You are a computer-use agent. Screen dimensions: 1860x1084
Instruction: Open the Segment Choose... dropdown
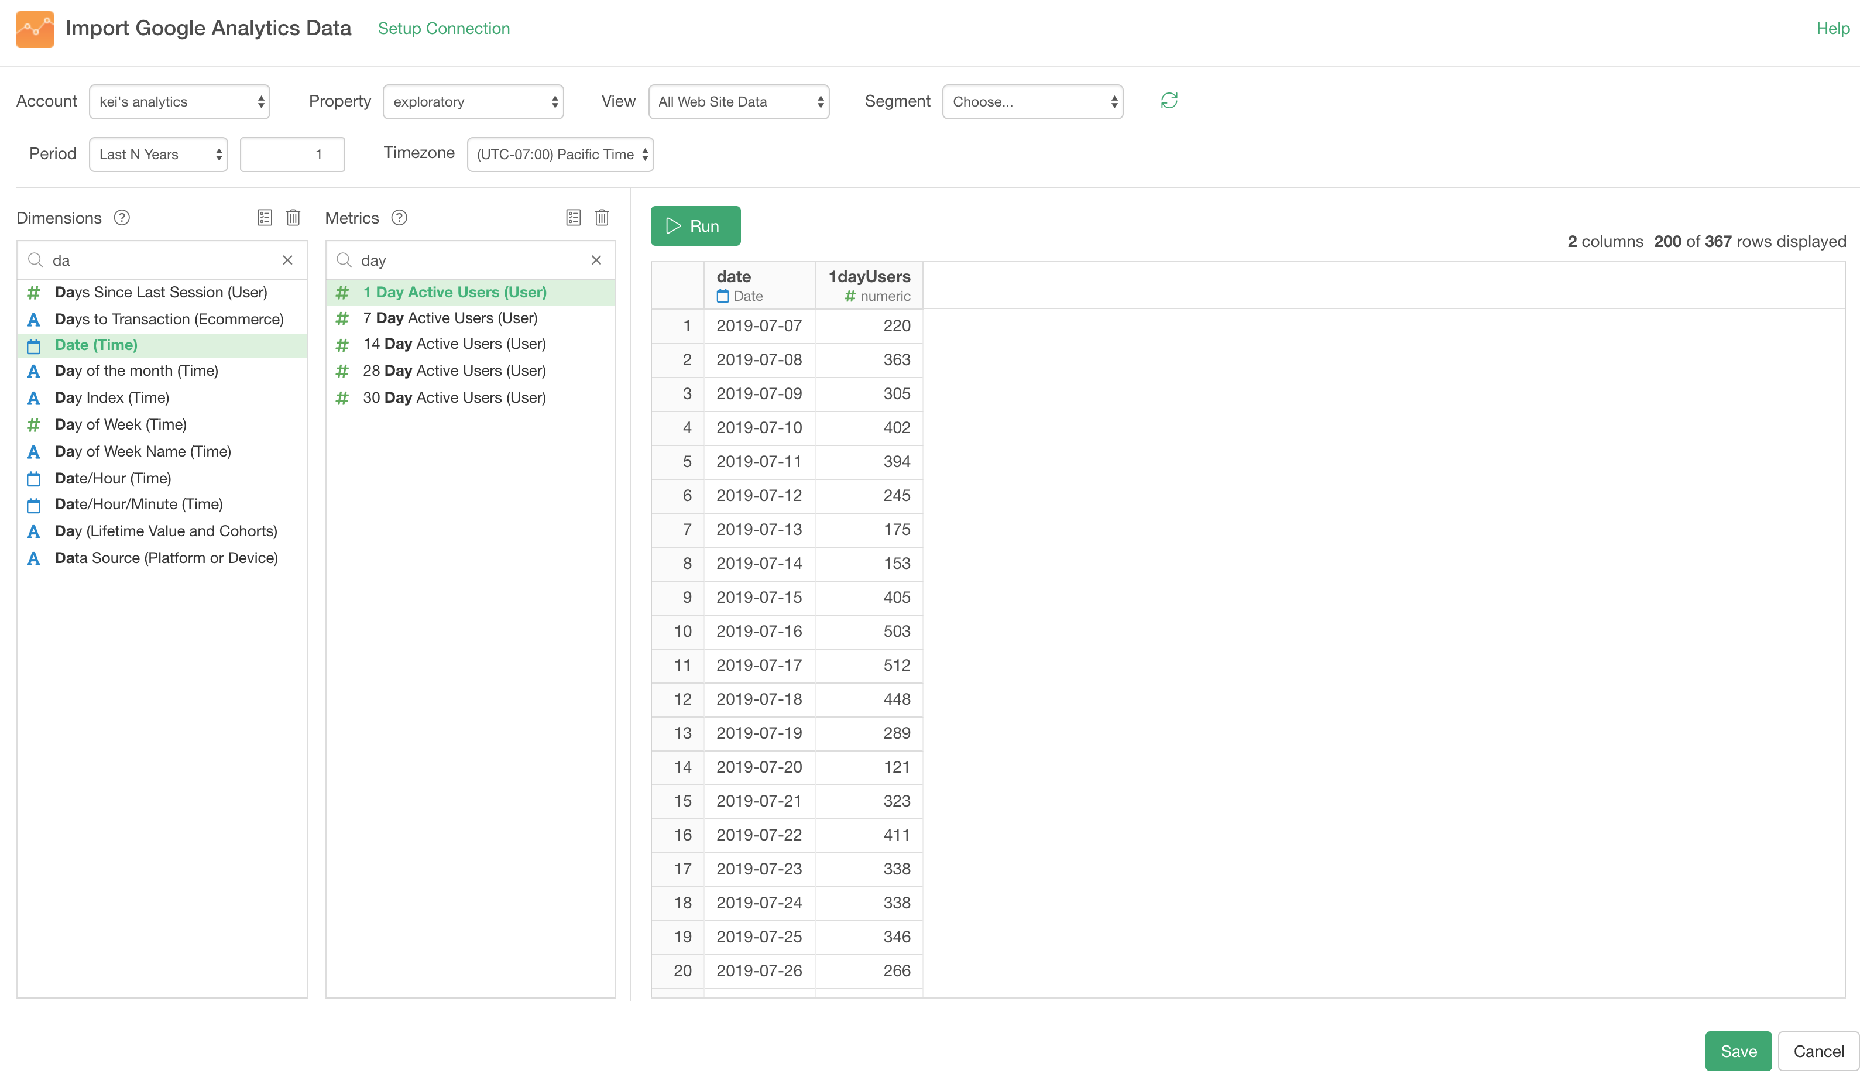point(1032,102)
